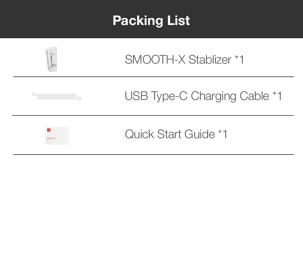303x265 pixels.
Task: Click the "SMOOTH-X Stablizer *1" item label
Action: tap(184, 59)
